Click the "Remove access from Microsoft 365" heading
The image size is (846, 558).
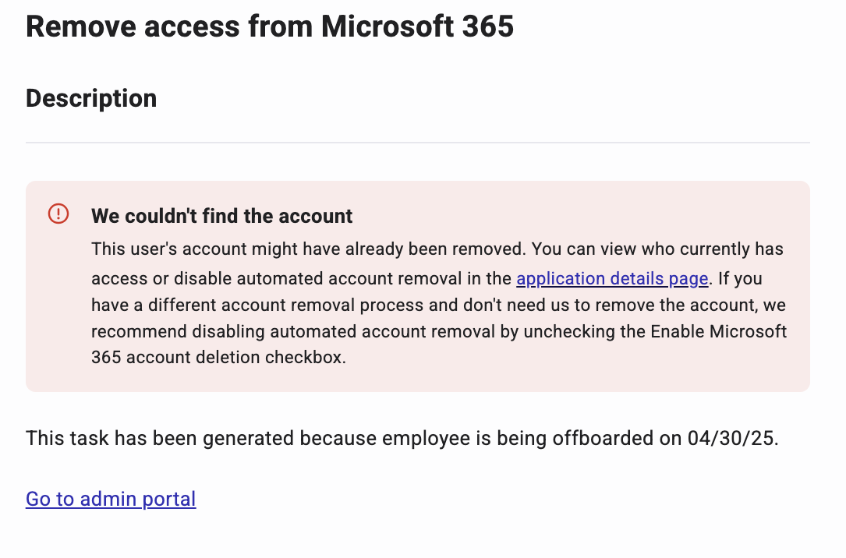pyautogui.click(x=270, y=26)
